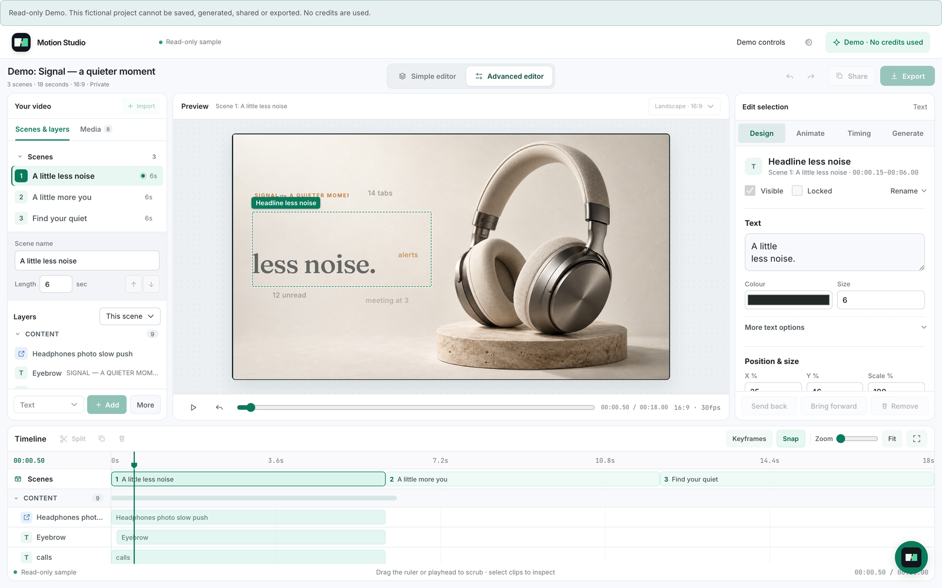
Task: Click the timeline Zoom slider
Action: pyautogui.click(x=857, y=439)
